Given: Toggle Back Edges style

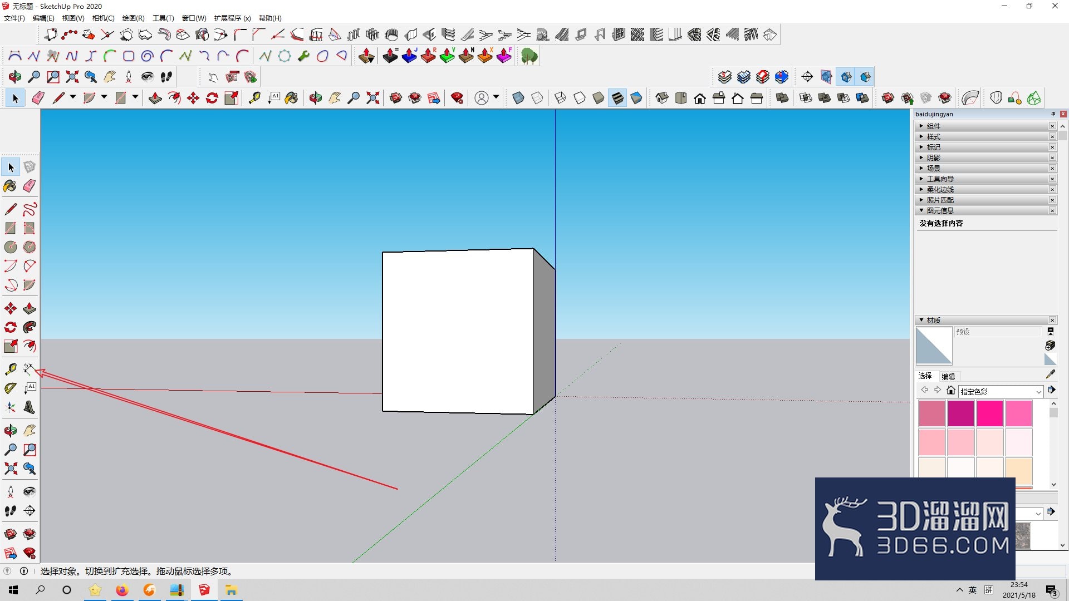Looking at the screenshot, I should [537, 98].
